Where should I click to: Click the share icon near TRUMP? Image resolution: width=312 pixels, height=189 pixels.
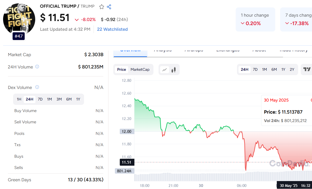tap(109, 7)
